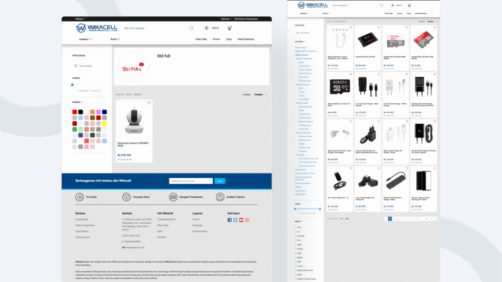Screen dimensions: 502x282
Task: Click Wikacell logo in right page header
Action: point(312,5)
